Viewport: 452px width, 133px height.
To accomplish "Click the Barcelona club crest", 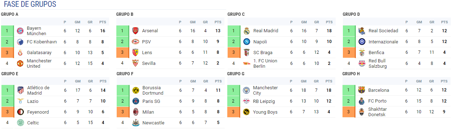I will (x=362, y=90).
